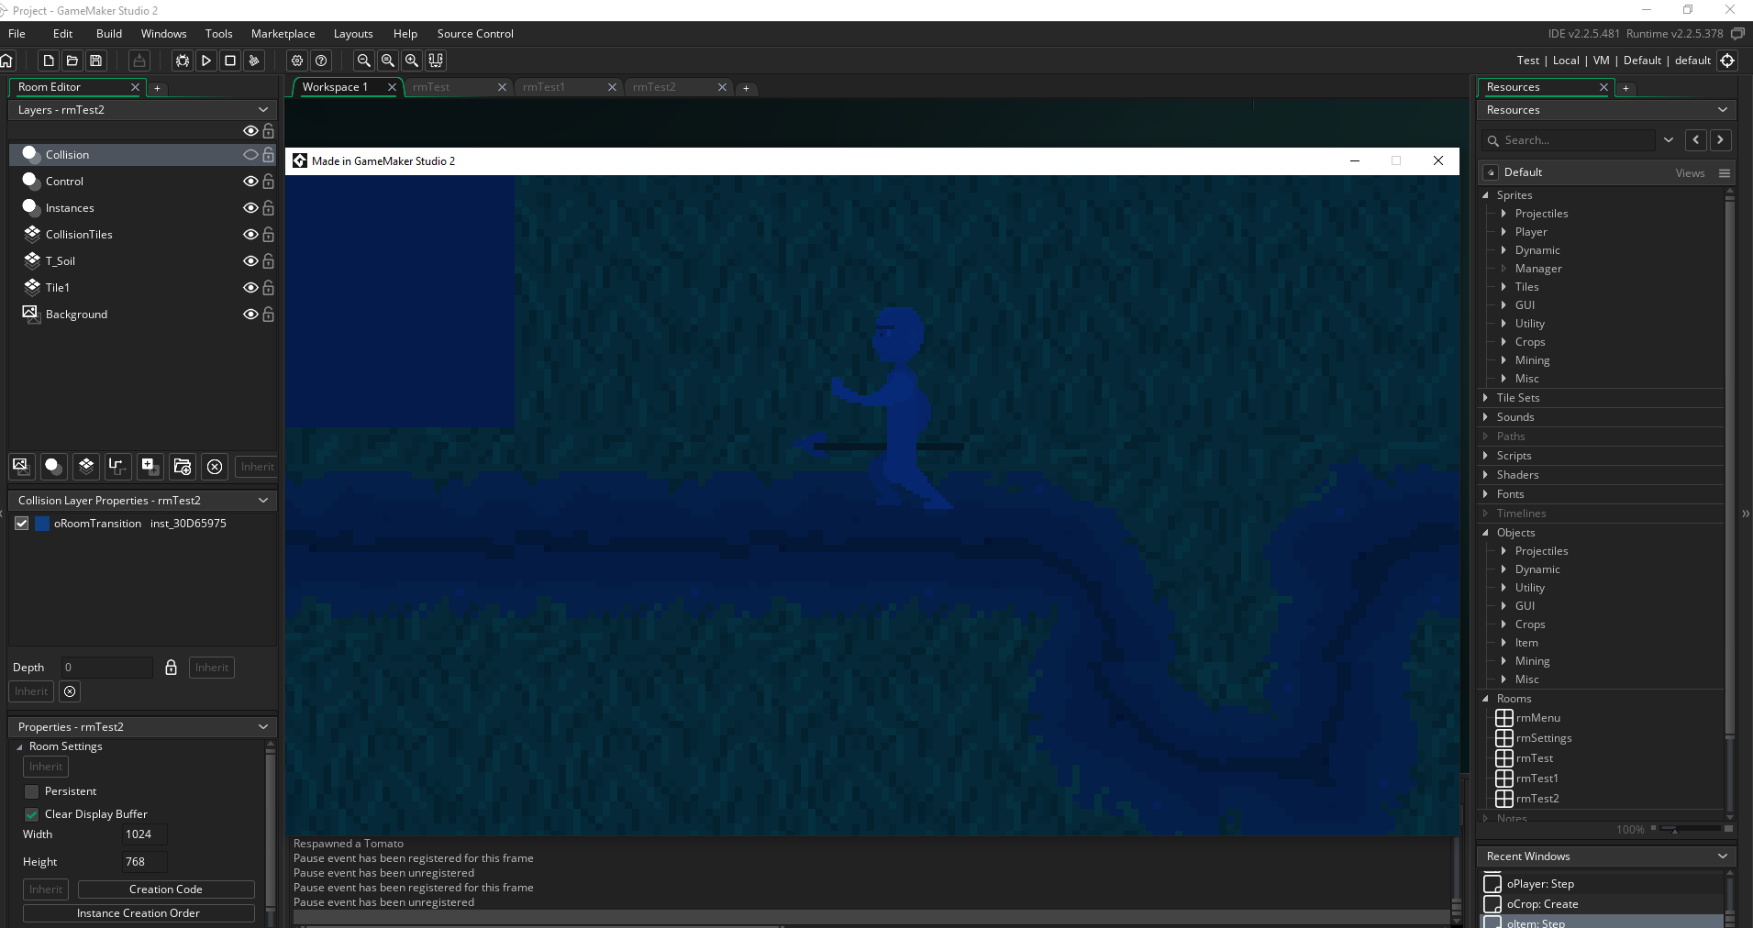Open the Build menu
The image size is (1753, 928).
(108, 34)
